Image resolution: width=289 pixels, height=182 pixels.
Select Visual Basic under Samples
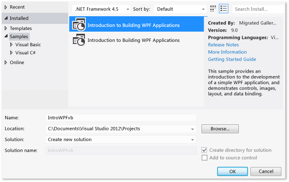[x=28, y=44]
